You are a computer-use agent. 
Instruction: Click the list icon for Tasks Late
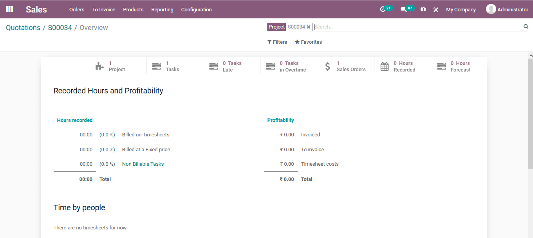[x=213, y=66]
